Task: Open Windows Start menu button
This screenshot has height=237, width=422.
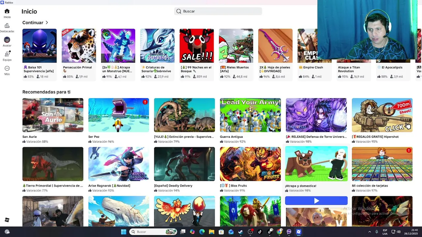Action: [x=124, y=232]
